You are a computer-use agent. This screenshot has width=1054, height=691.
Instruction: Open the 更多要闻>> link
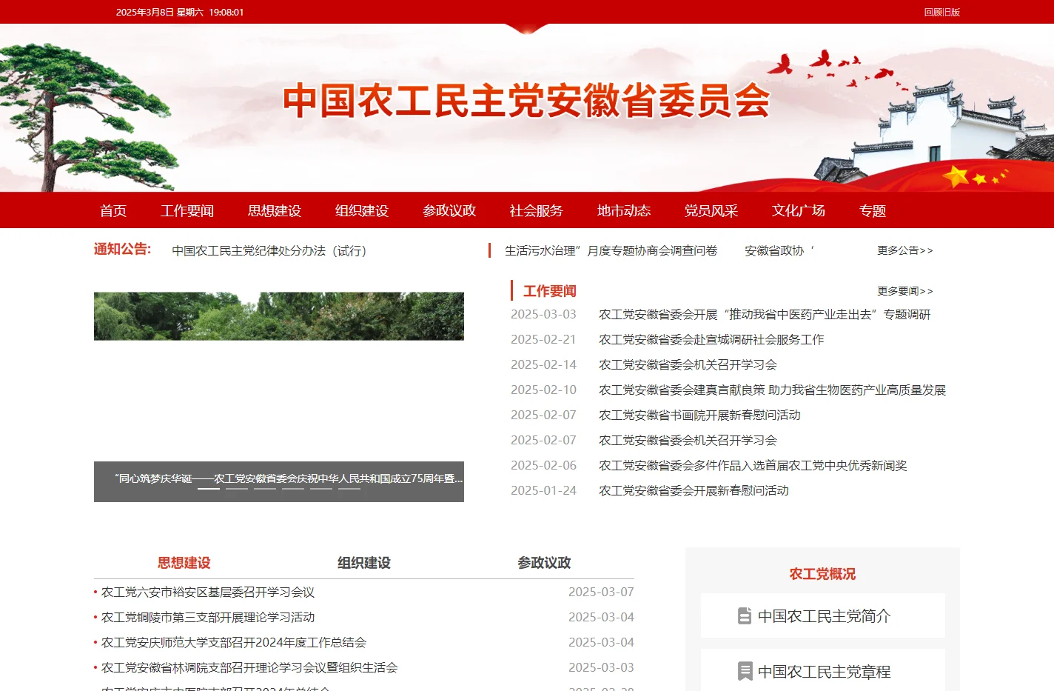point(905,291)
